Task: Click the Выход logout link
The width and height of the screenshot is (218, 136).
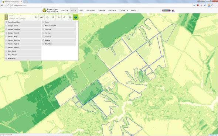Action: (x=134, y=10)
